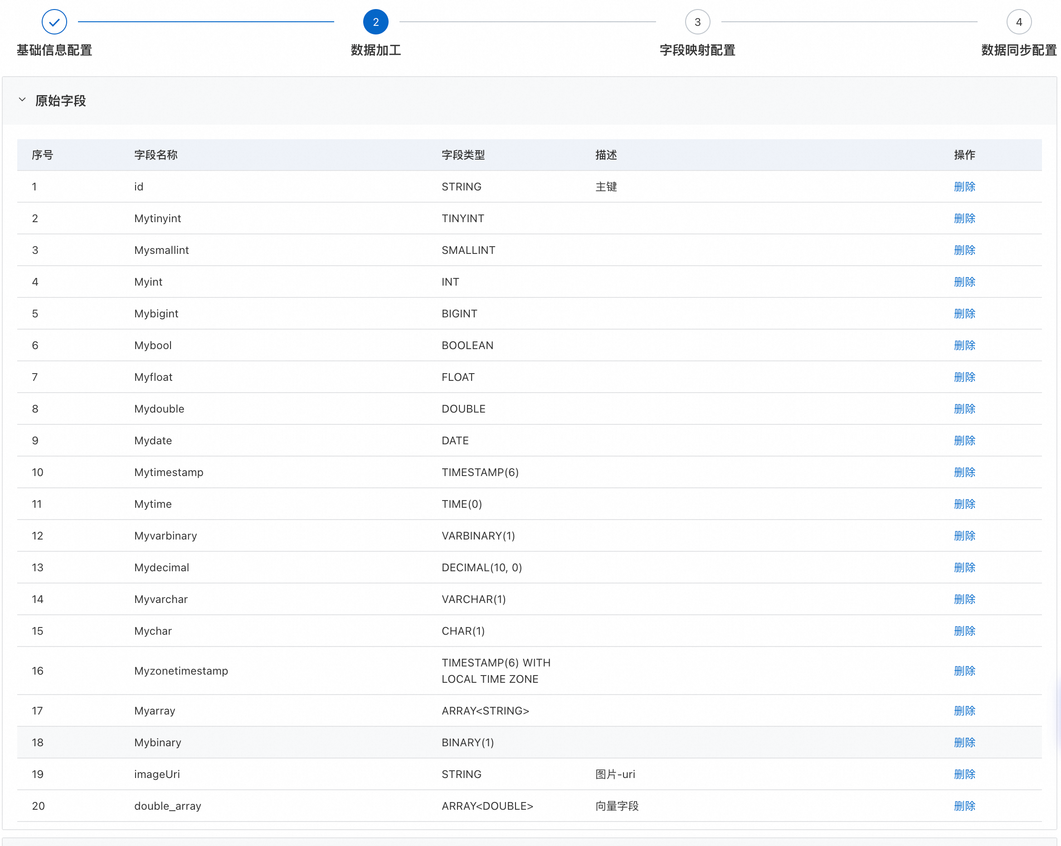
Task: Click step 2 circle 数据加工
Action: 375,22
